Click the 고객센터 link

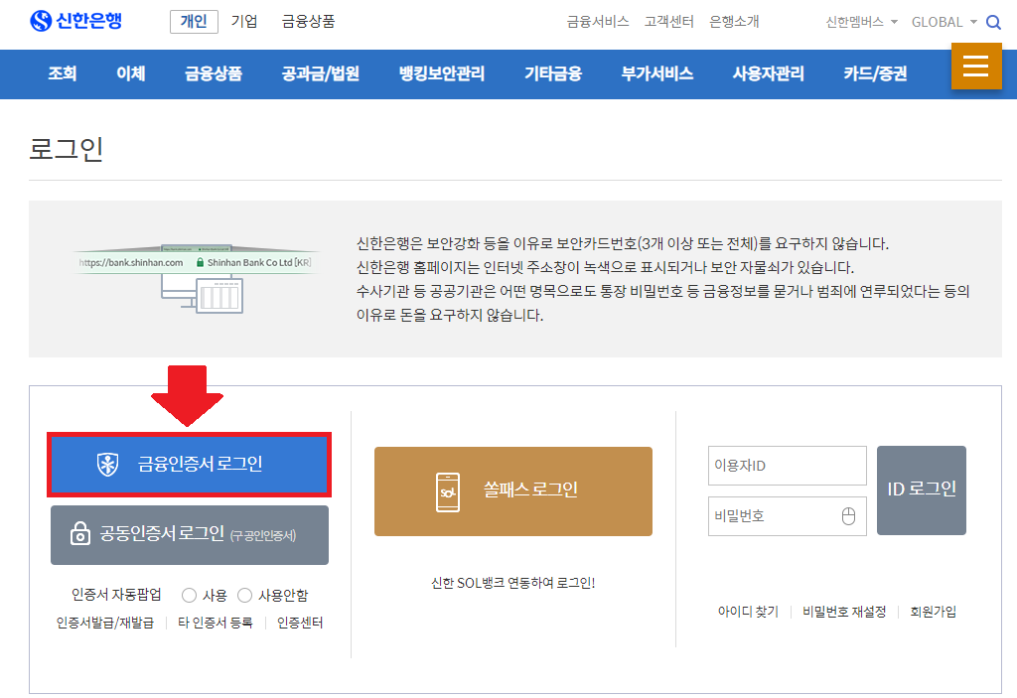668,22
